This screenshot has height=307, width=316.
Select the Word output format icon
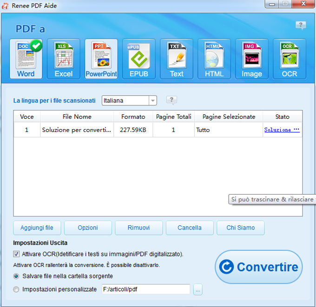tap(26, 59)
